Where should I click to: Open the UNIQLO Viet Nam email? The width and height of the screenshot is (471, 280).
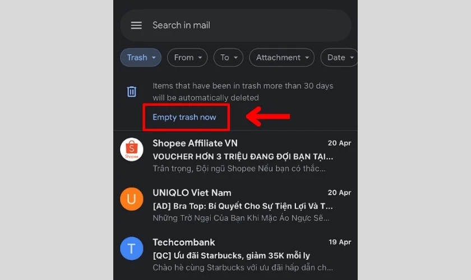click(x=236, y=205)
